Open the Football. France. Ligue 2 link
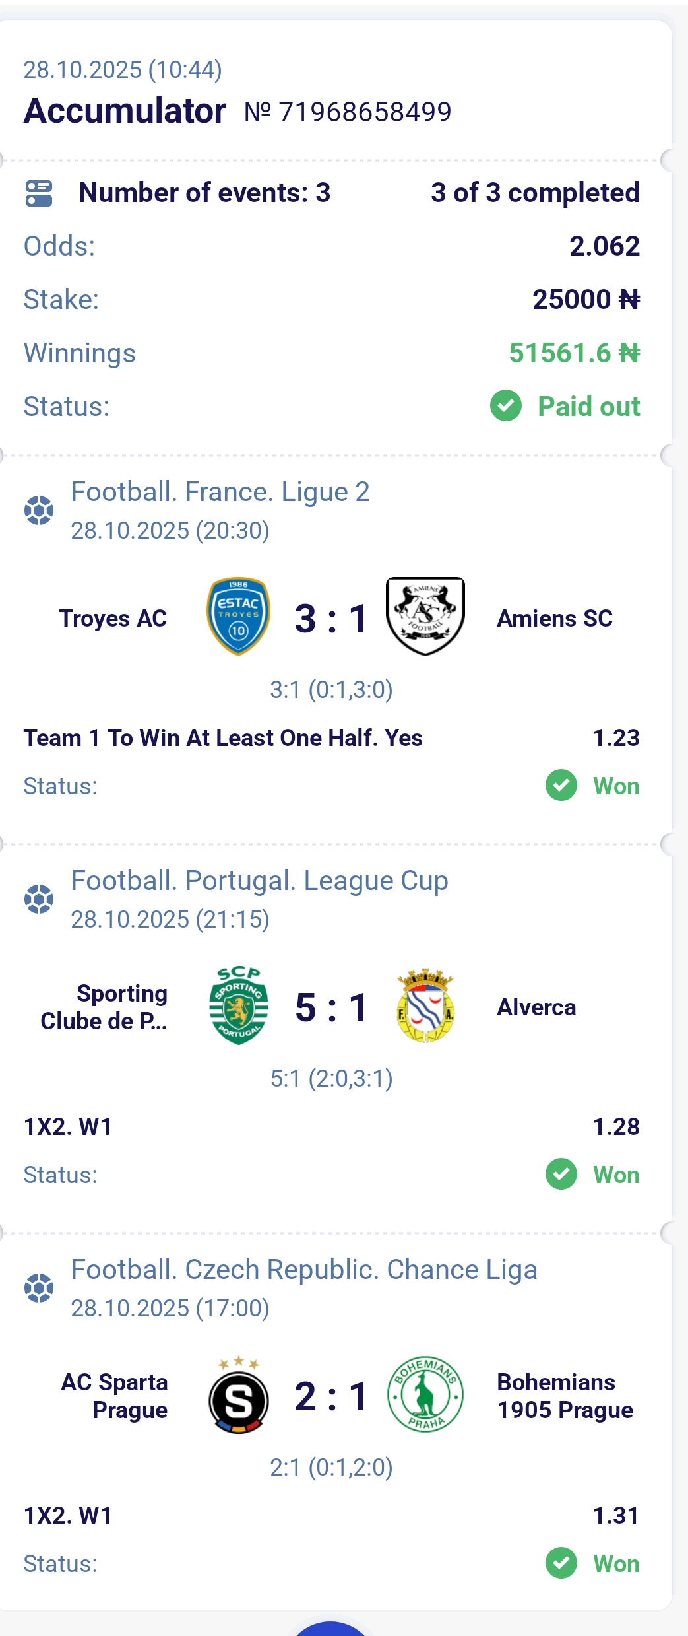 [220, 492]
